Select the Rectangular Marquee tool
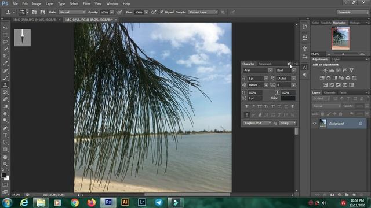The height and width of the screenshot is (208, 371). click(5, 35)
